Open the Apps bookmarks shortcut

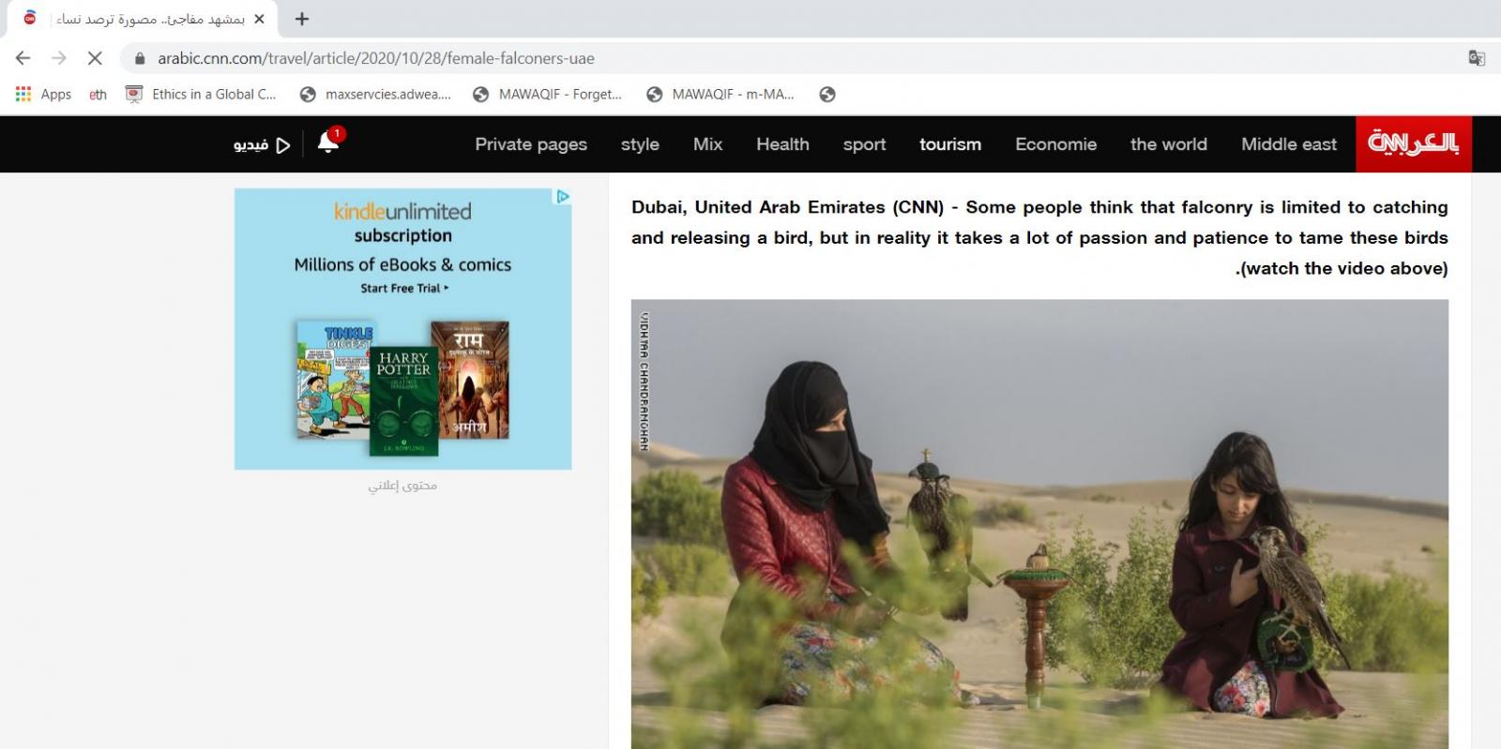pos(43,94)
